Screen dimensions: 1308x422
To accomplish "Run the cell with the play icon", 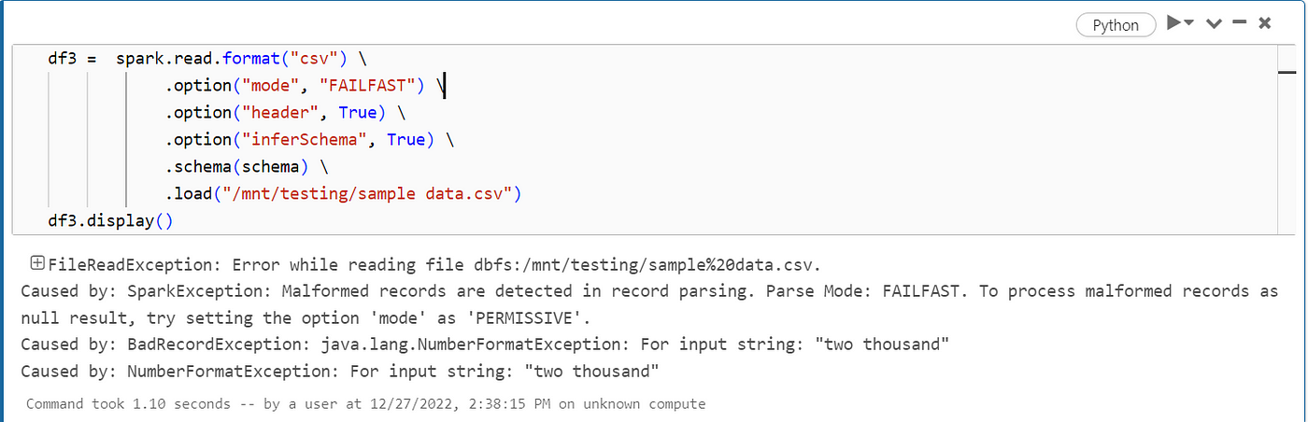I will coord(1173,23).
